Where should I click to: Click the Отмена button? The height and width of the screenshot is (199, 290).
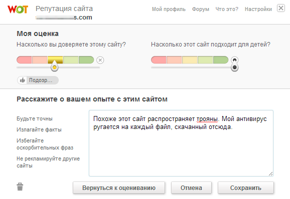point(191,188)
